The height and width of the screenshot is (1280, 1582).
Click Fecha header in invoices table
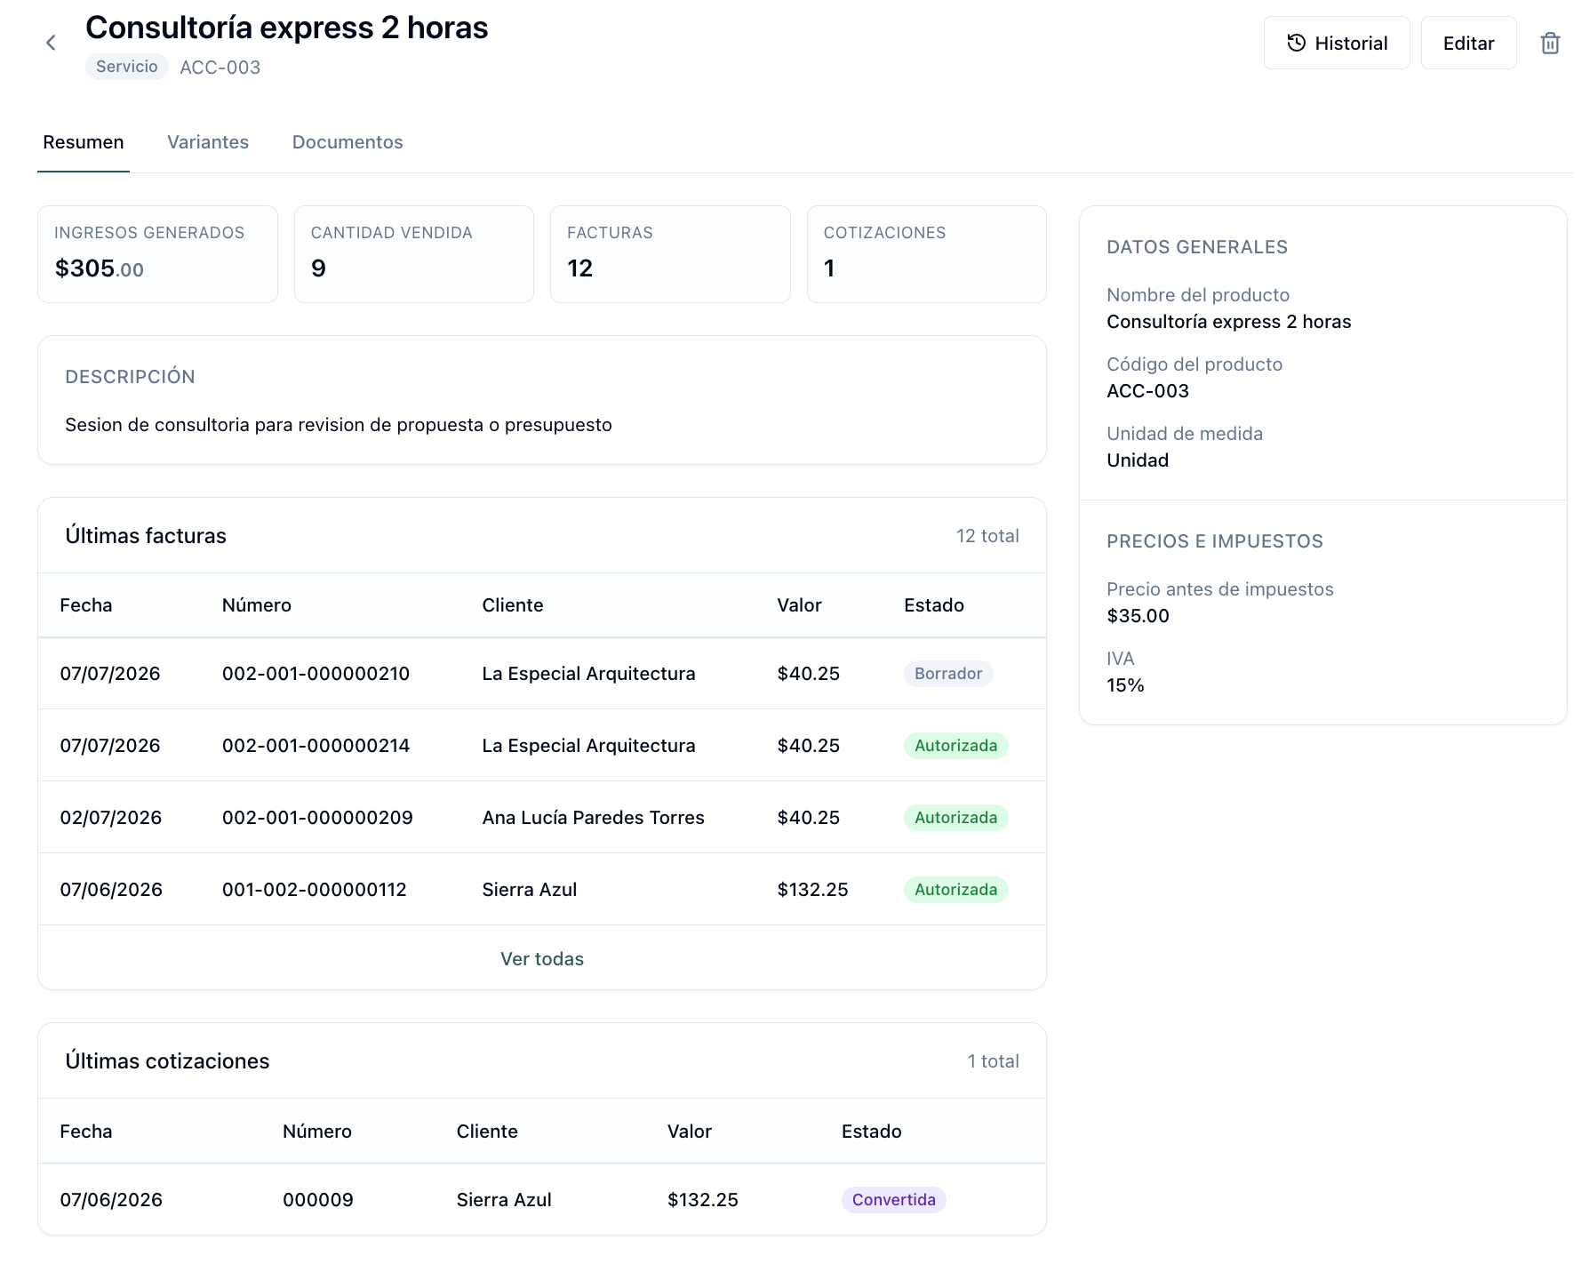pyautogui.click(x=86, y=605)
